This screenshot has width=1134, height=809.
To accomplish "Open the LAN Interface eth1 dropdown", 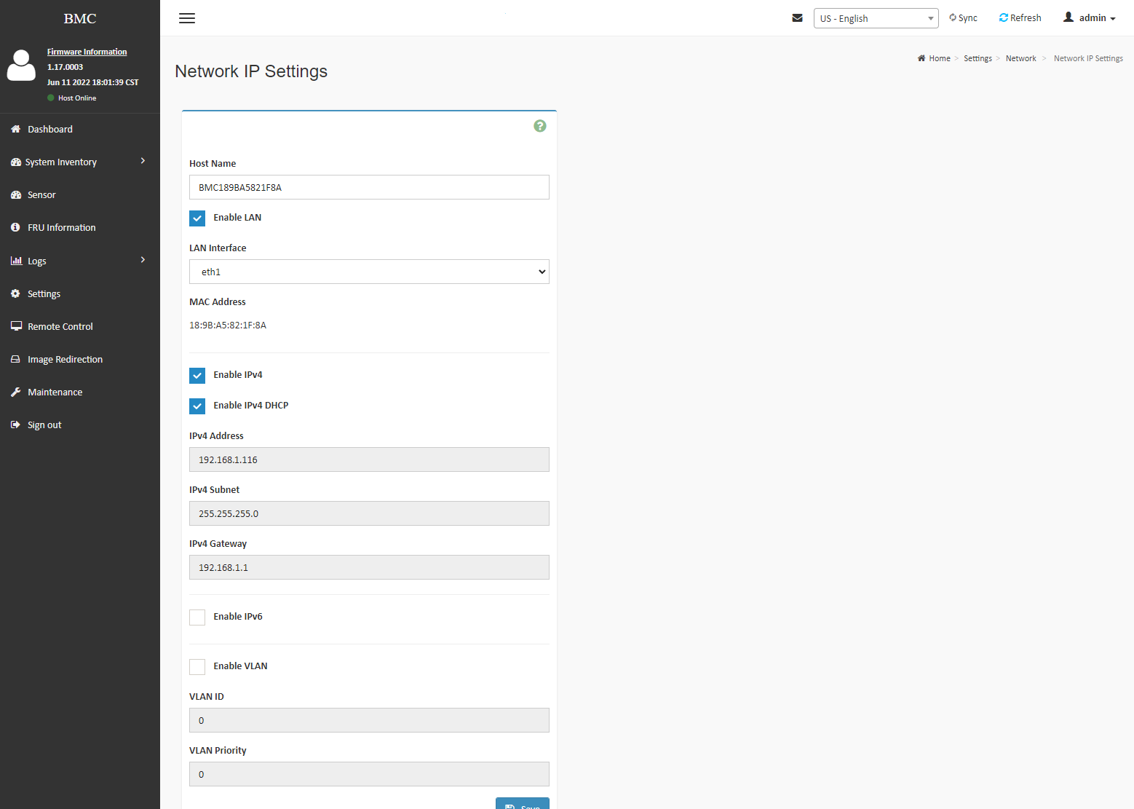I will pos(369,272).
